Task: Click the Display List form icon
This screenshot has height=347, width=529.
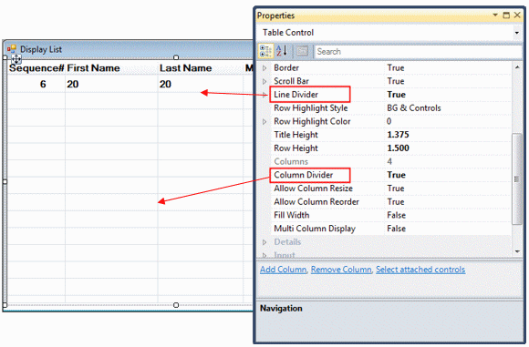Action: (x=12, y=49)
